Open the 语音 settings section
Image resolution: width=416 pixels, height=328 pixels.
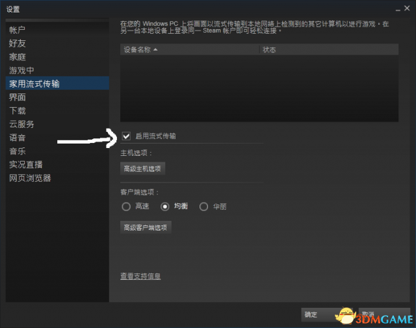pyautogui.click(x=18, y=138)
